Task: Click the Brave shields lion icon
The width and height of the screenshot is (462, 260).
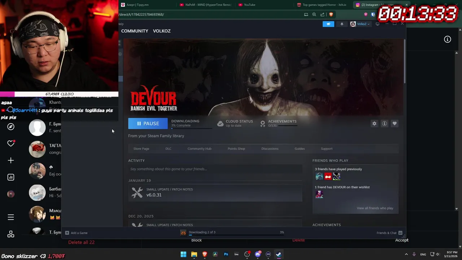Action: (x=331, y=14)
